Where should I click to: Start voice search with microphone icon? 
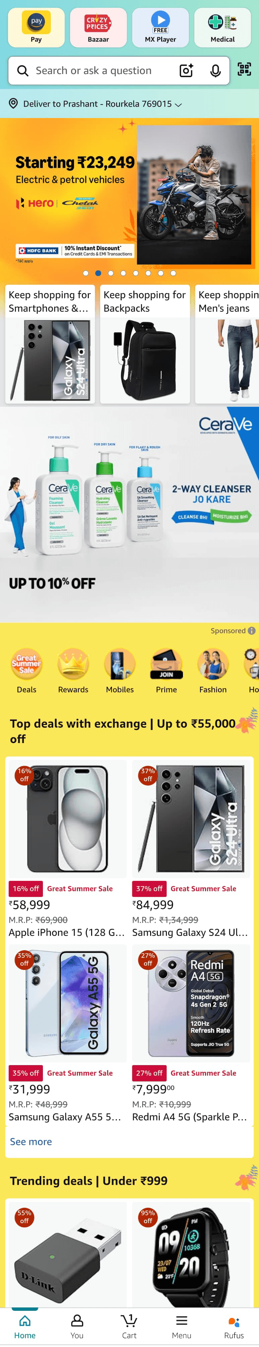[x=215, y=71]
